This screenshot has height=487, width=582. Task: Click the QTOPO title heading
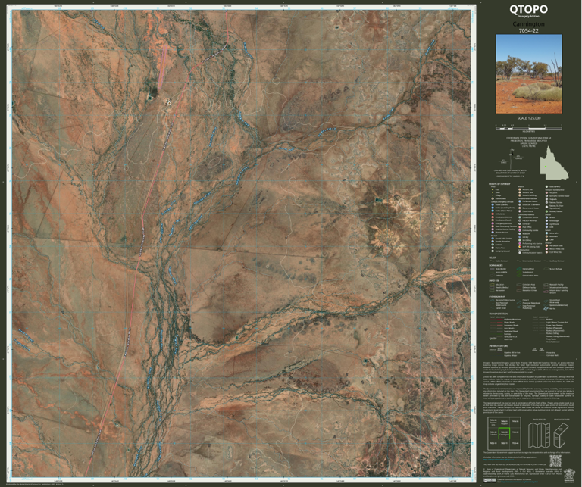[528, 9]
